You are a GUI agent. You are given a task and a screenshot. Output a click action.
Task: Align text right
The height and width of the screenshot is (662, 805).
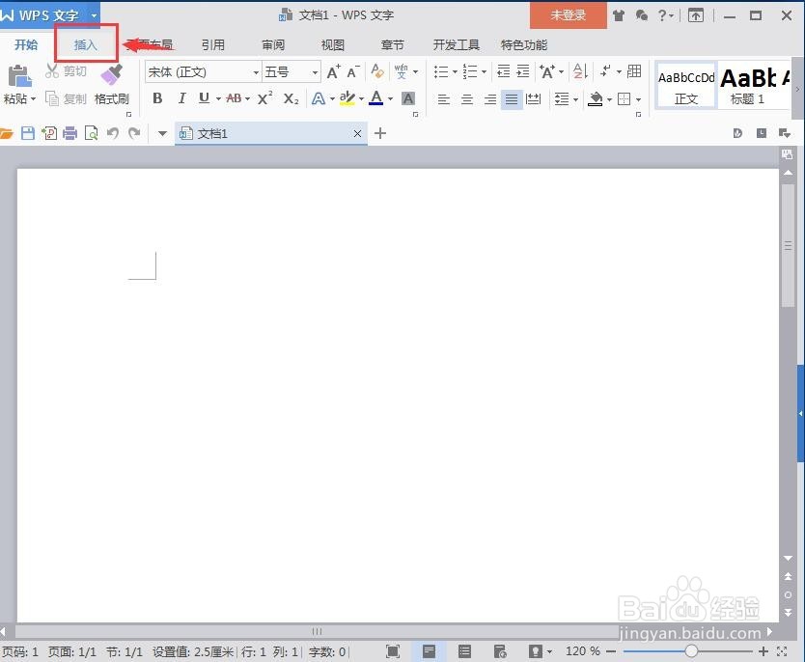click(x=490, y=99)
